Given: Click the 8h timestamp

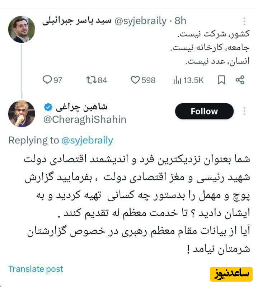Looking at the screenshot, I should coord(180,21).
